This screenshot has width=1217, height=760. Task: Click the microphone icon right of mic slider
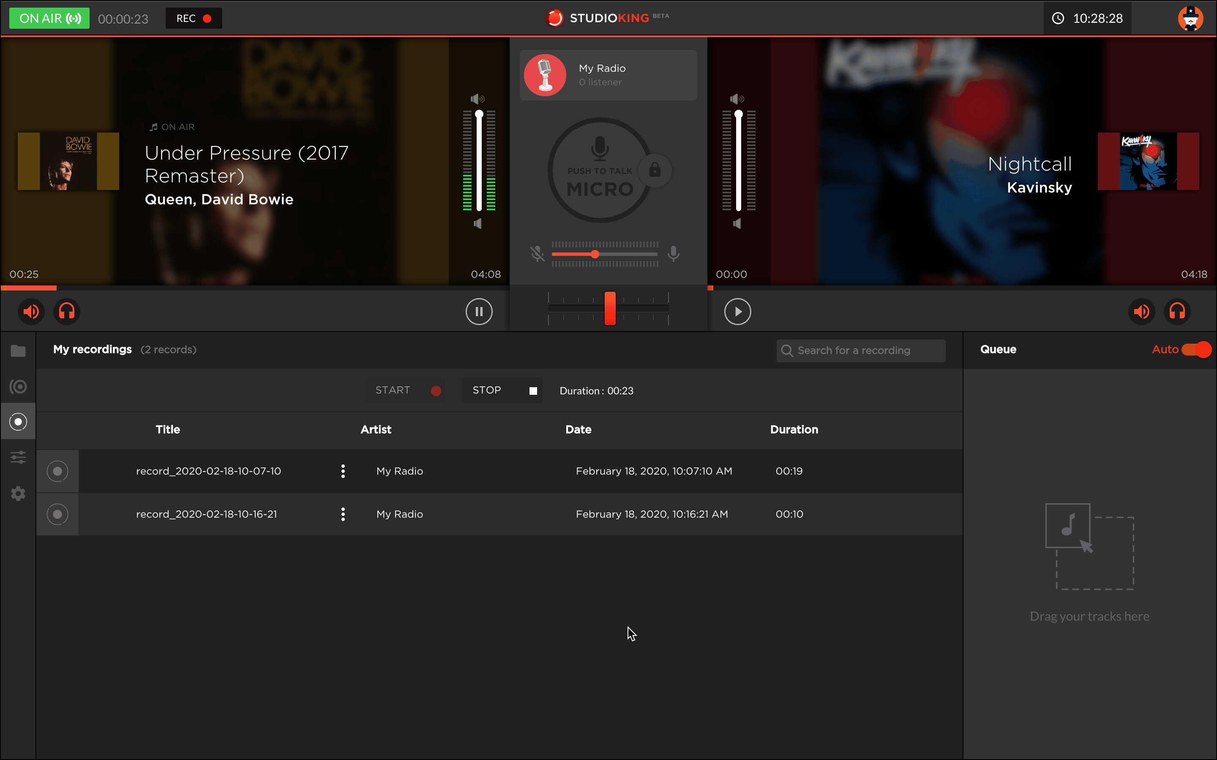coord(674,254)
